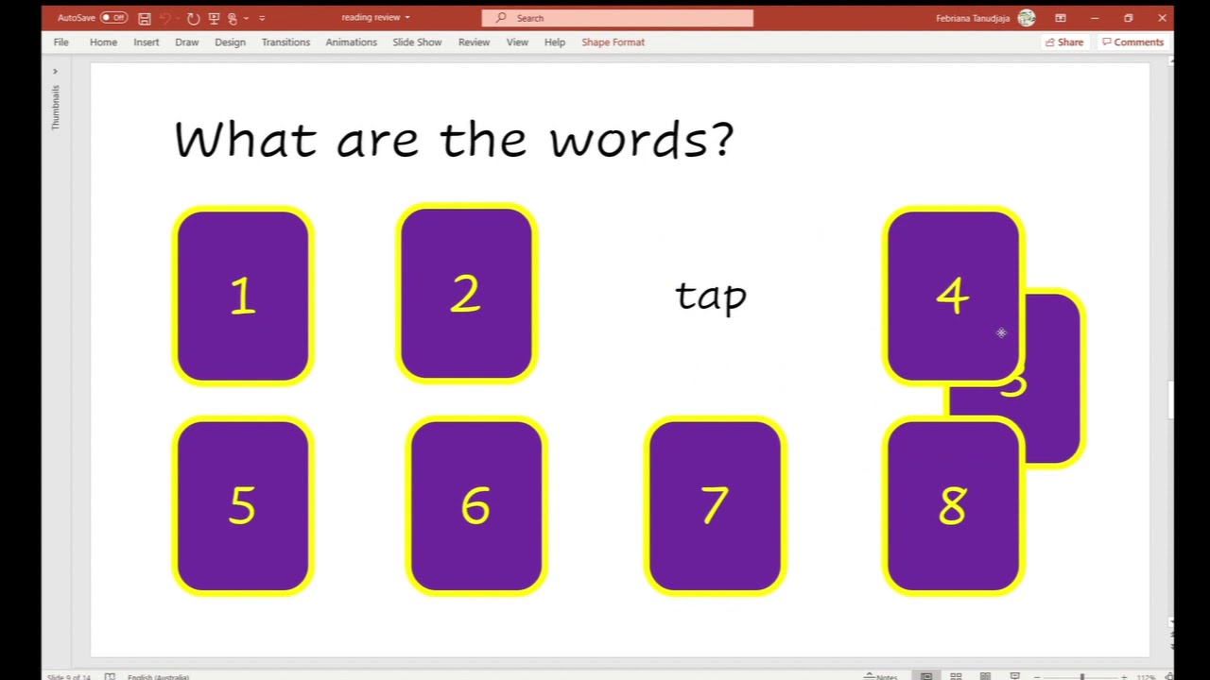The image size is (1210, 680).
Task: Switch to the View tab
Action: pos(517,42)
